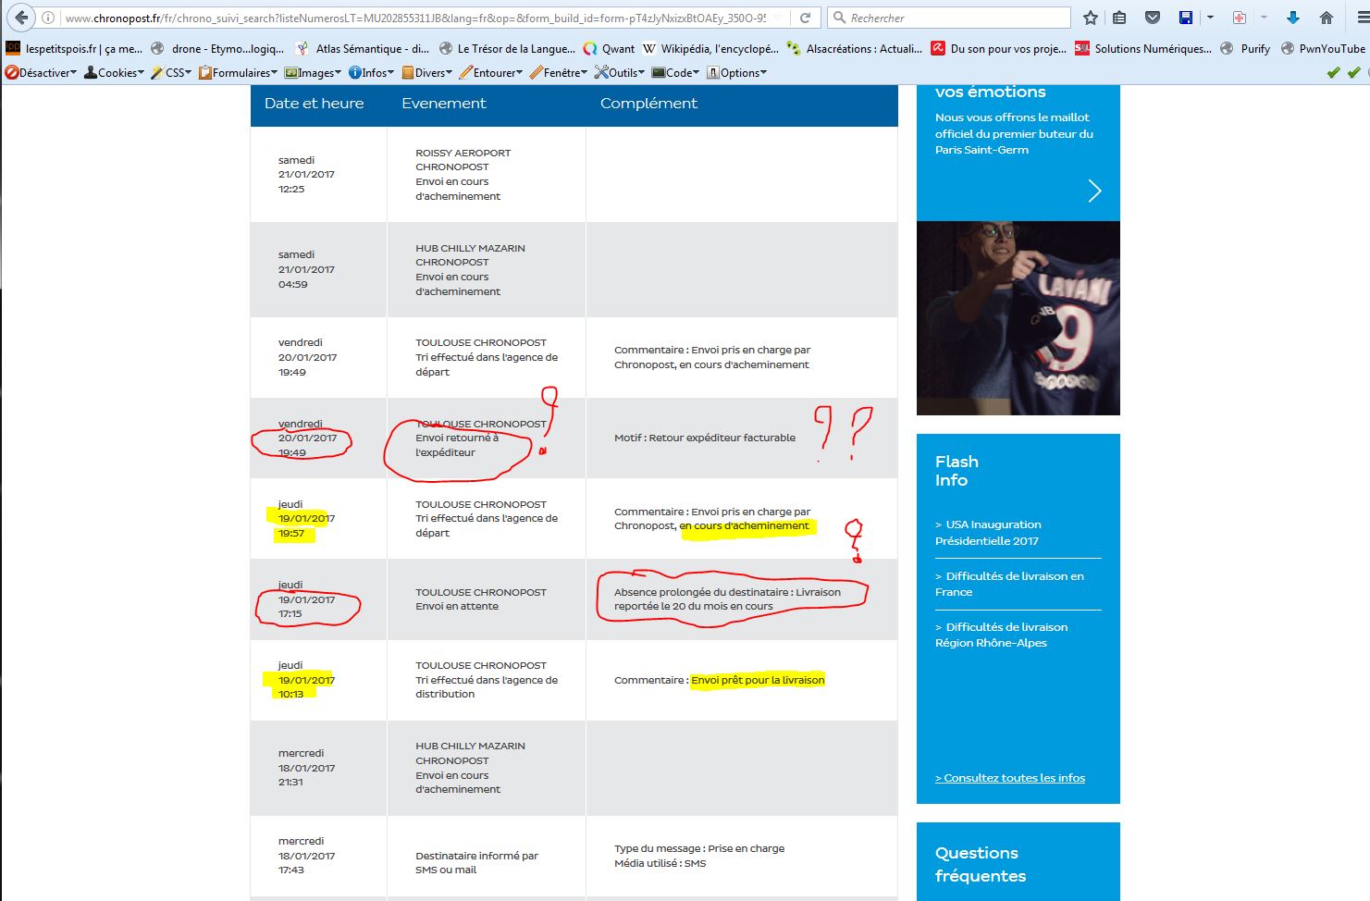This screenshot has height=901, width=1370.
Task: Click Envoi prêt pour la livraison text
Action: coord(758,680)
